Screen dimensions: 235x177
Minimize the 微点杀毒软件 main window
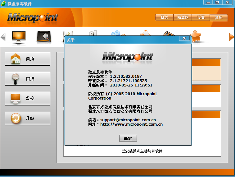[x=208, y=2]
